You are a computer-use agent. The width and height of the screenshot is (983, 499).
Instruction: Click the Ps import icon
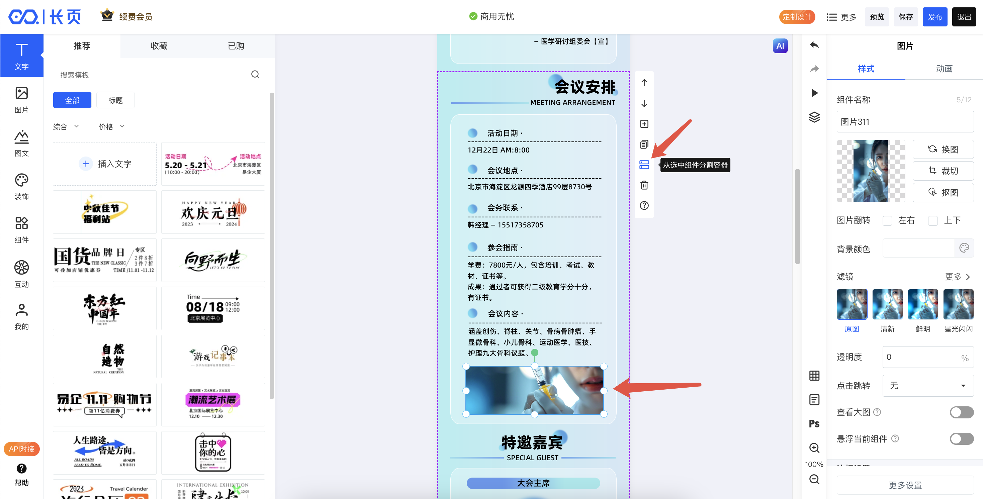pos(814,424)
